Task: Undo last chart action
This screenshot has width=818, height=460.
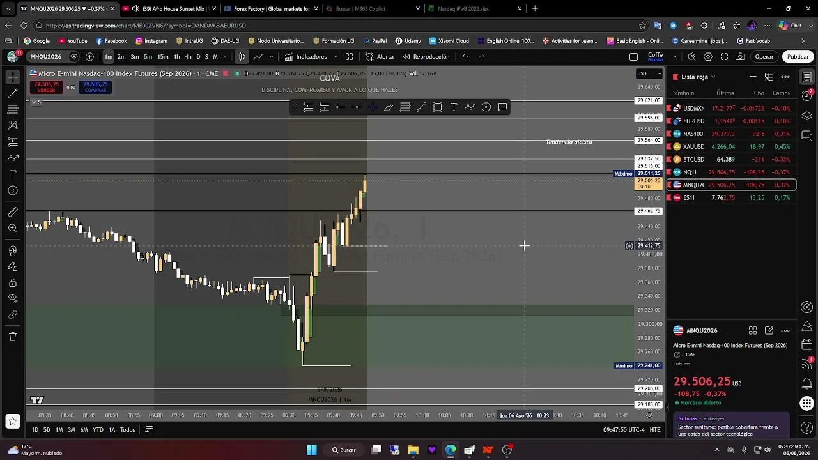Action: (465, 57)
